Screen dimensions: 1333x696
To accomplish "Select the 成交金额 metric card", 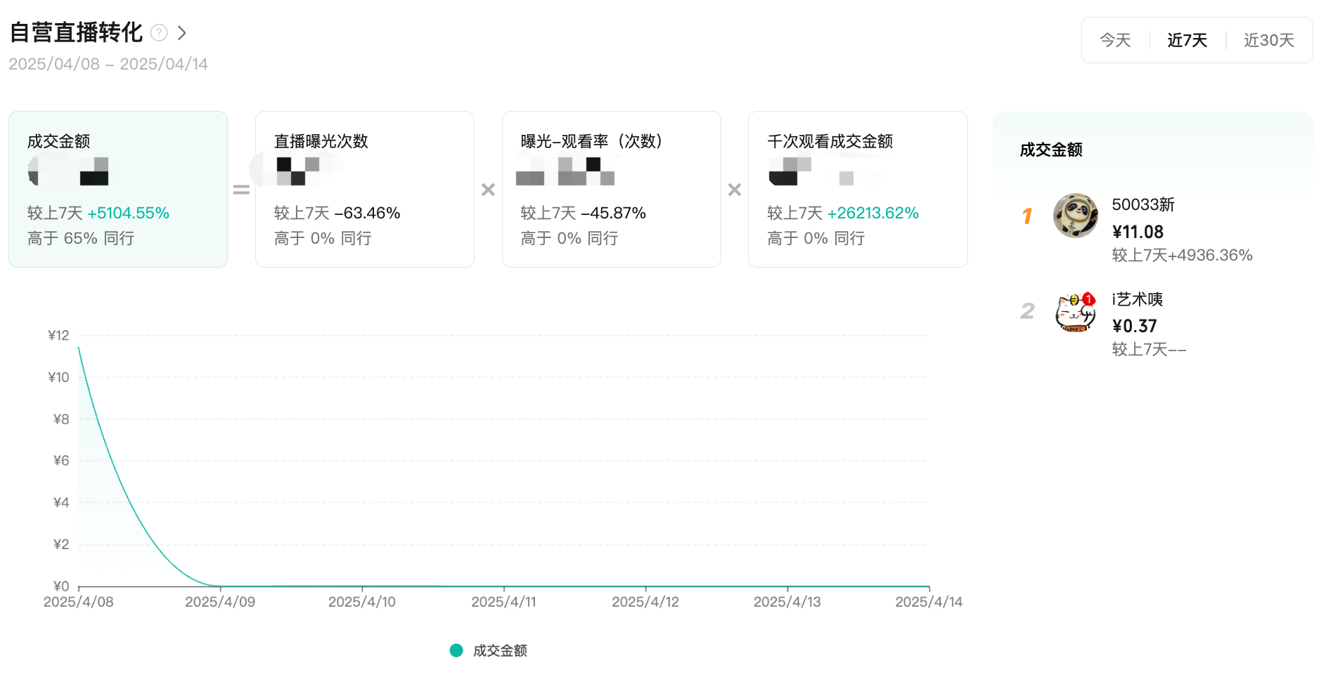I will pyautogui.click(x=118, y=189).
